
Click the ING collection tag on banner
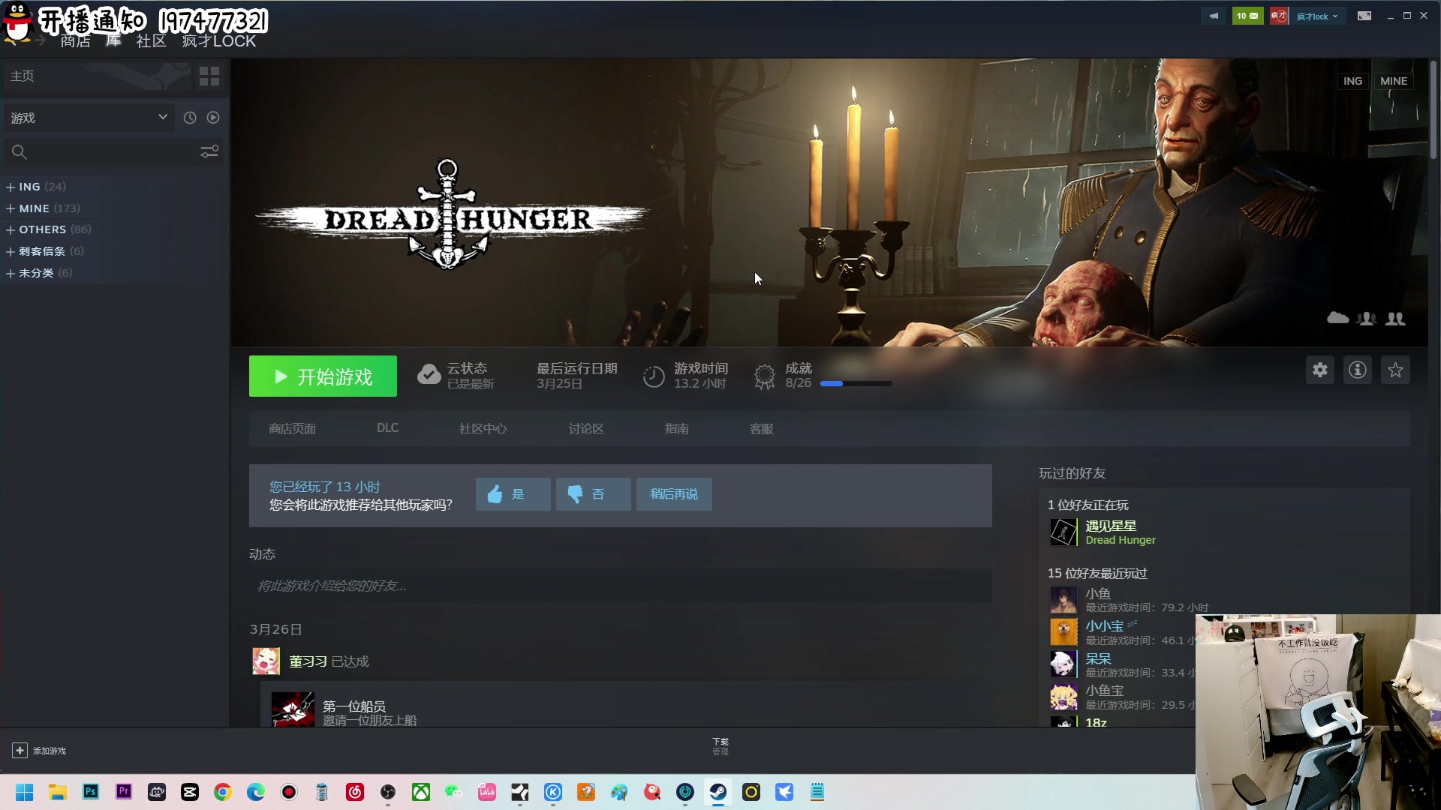click(x=1352, y=81)
